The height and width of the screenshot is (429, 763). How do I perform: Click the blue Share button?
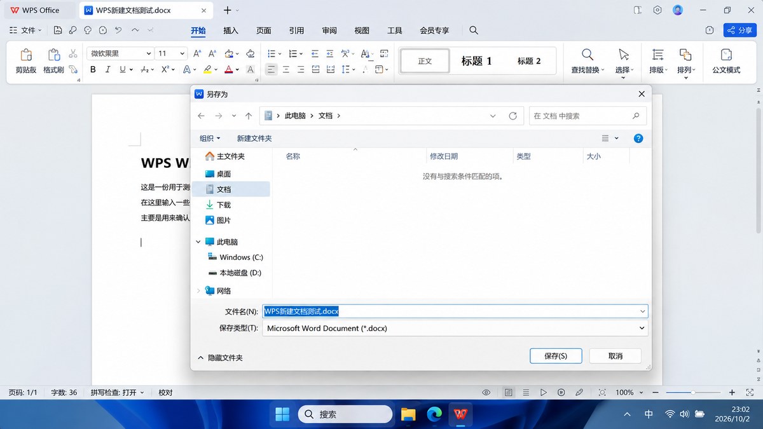click(739, 30)
